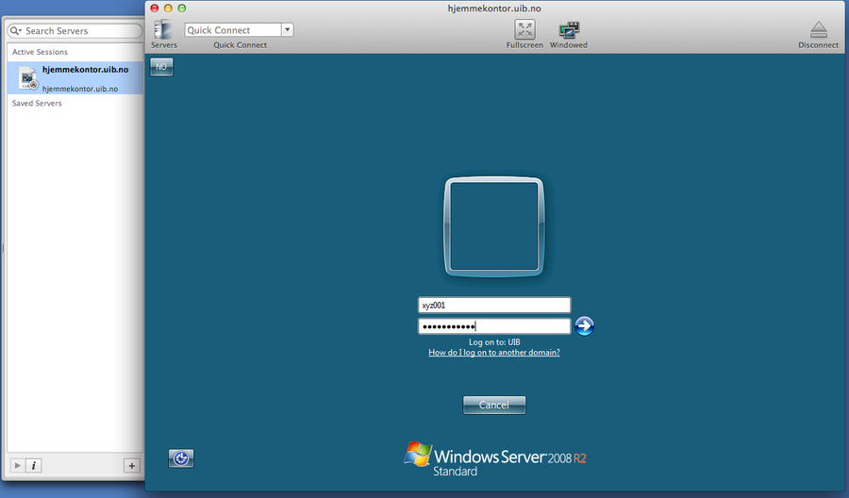
Task: Disconnect from the remote session
Action: [x=818, y=29]
